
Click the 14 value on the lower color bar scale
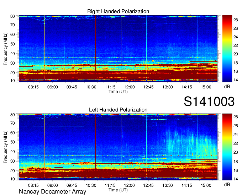point(236,179)
